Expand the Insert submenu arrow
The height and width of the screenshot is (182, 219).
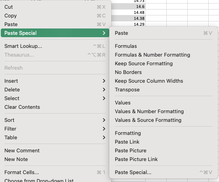click(104, 81)
